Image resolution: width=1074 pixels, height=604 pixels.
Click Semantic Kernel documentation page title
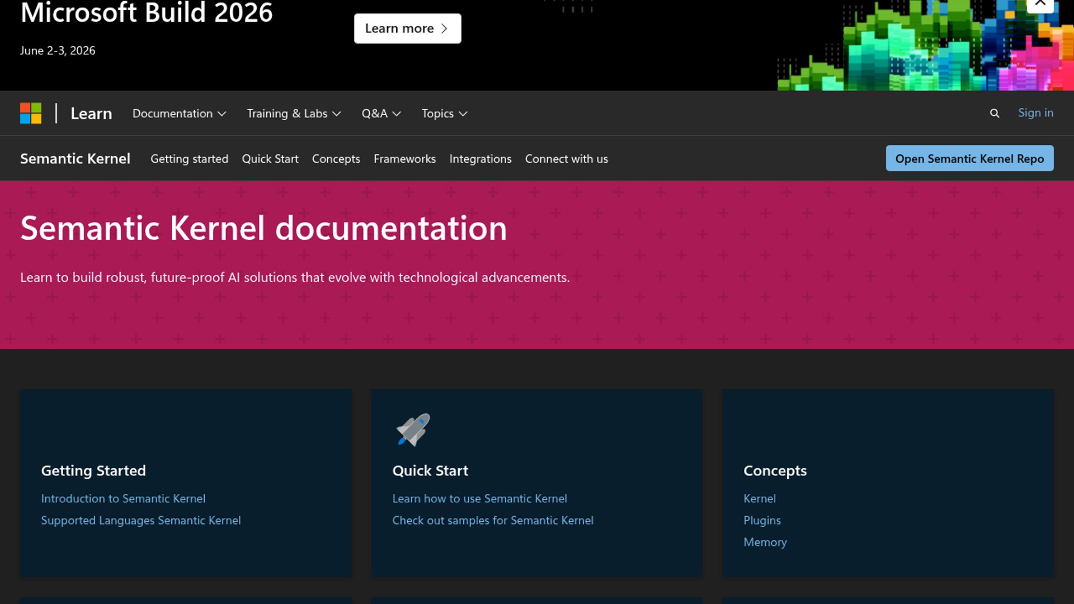pos(263,228)
